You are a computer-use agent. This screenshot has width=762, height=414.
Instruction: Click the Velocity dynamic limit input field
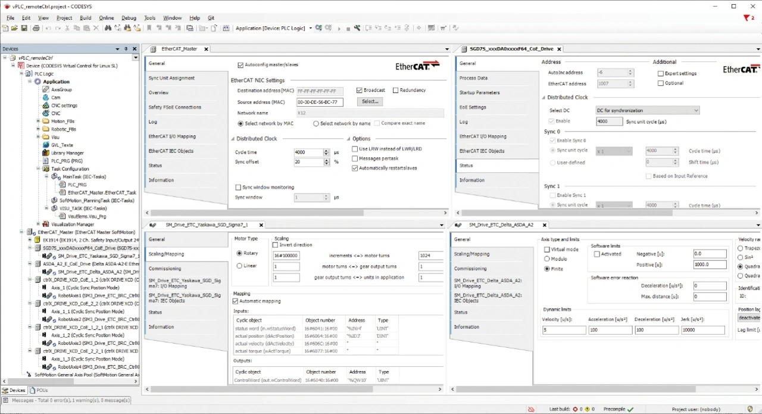coord(563,330)
